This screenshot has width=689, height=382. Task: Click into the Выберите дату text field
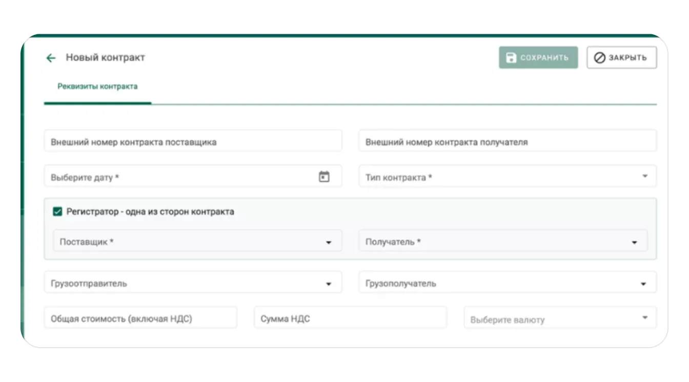click(179, 177)
